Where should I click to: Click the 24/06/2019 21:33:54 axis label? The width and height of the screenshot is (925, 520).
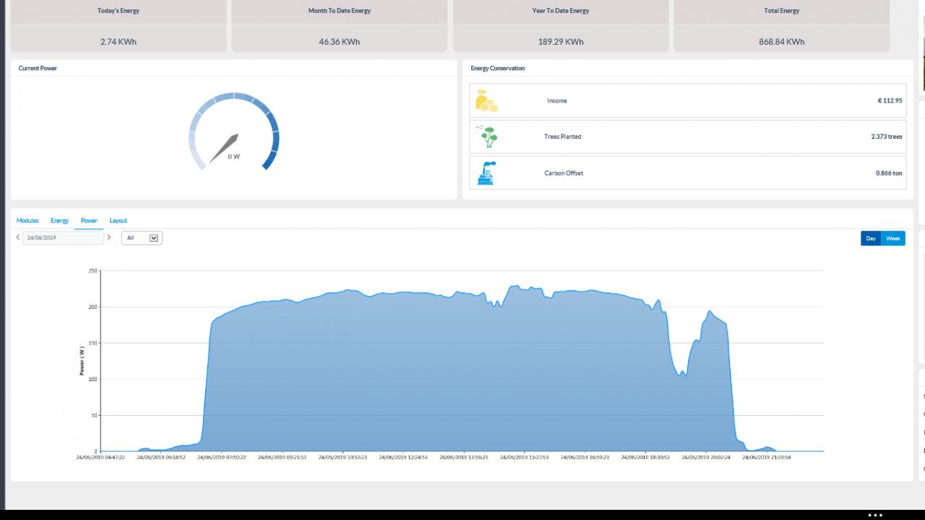[767, 457]
